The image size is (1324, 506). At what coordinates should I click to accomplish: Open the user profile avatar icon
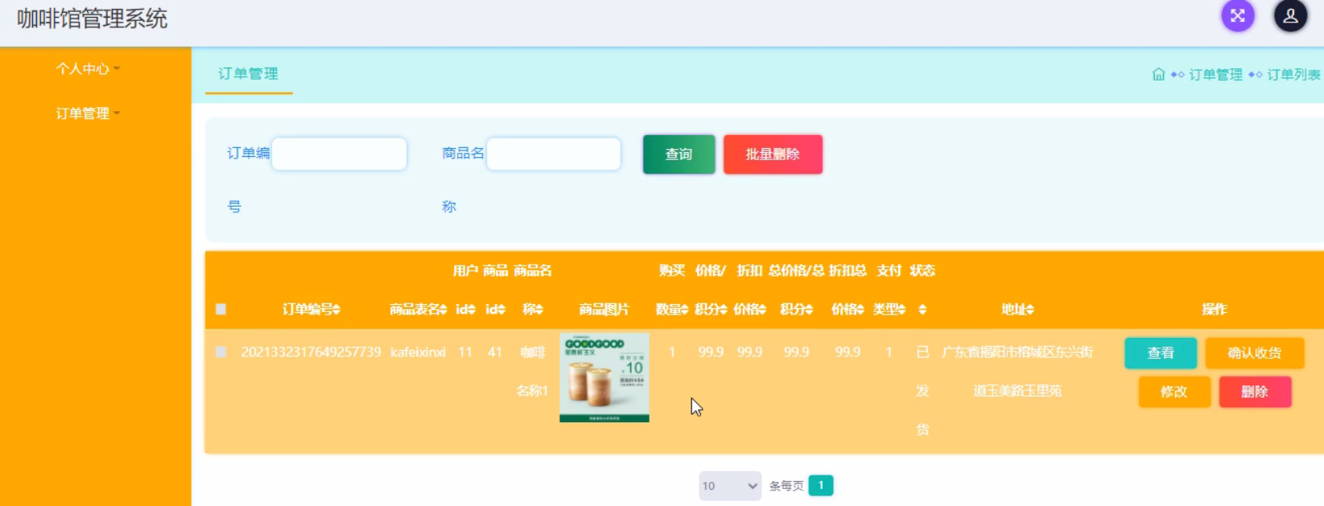pyautogui.click(x=1290, y=16)
